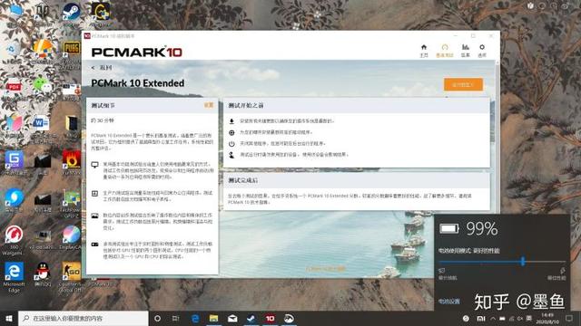
Task: Click the best battery life icon
Action: (x=442, y=271)
